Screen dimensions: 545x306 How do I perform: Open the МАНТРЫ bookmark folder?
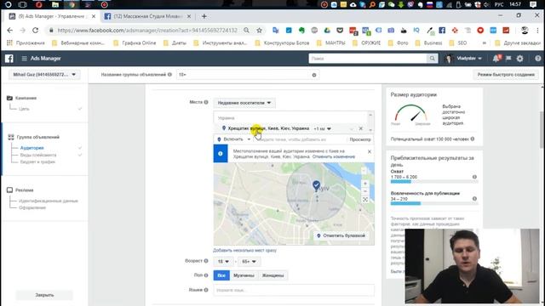click(331, 43)
